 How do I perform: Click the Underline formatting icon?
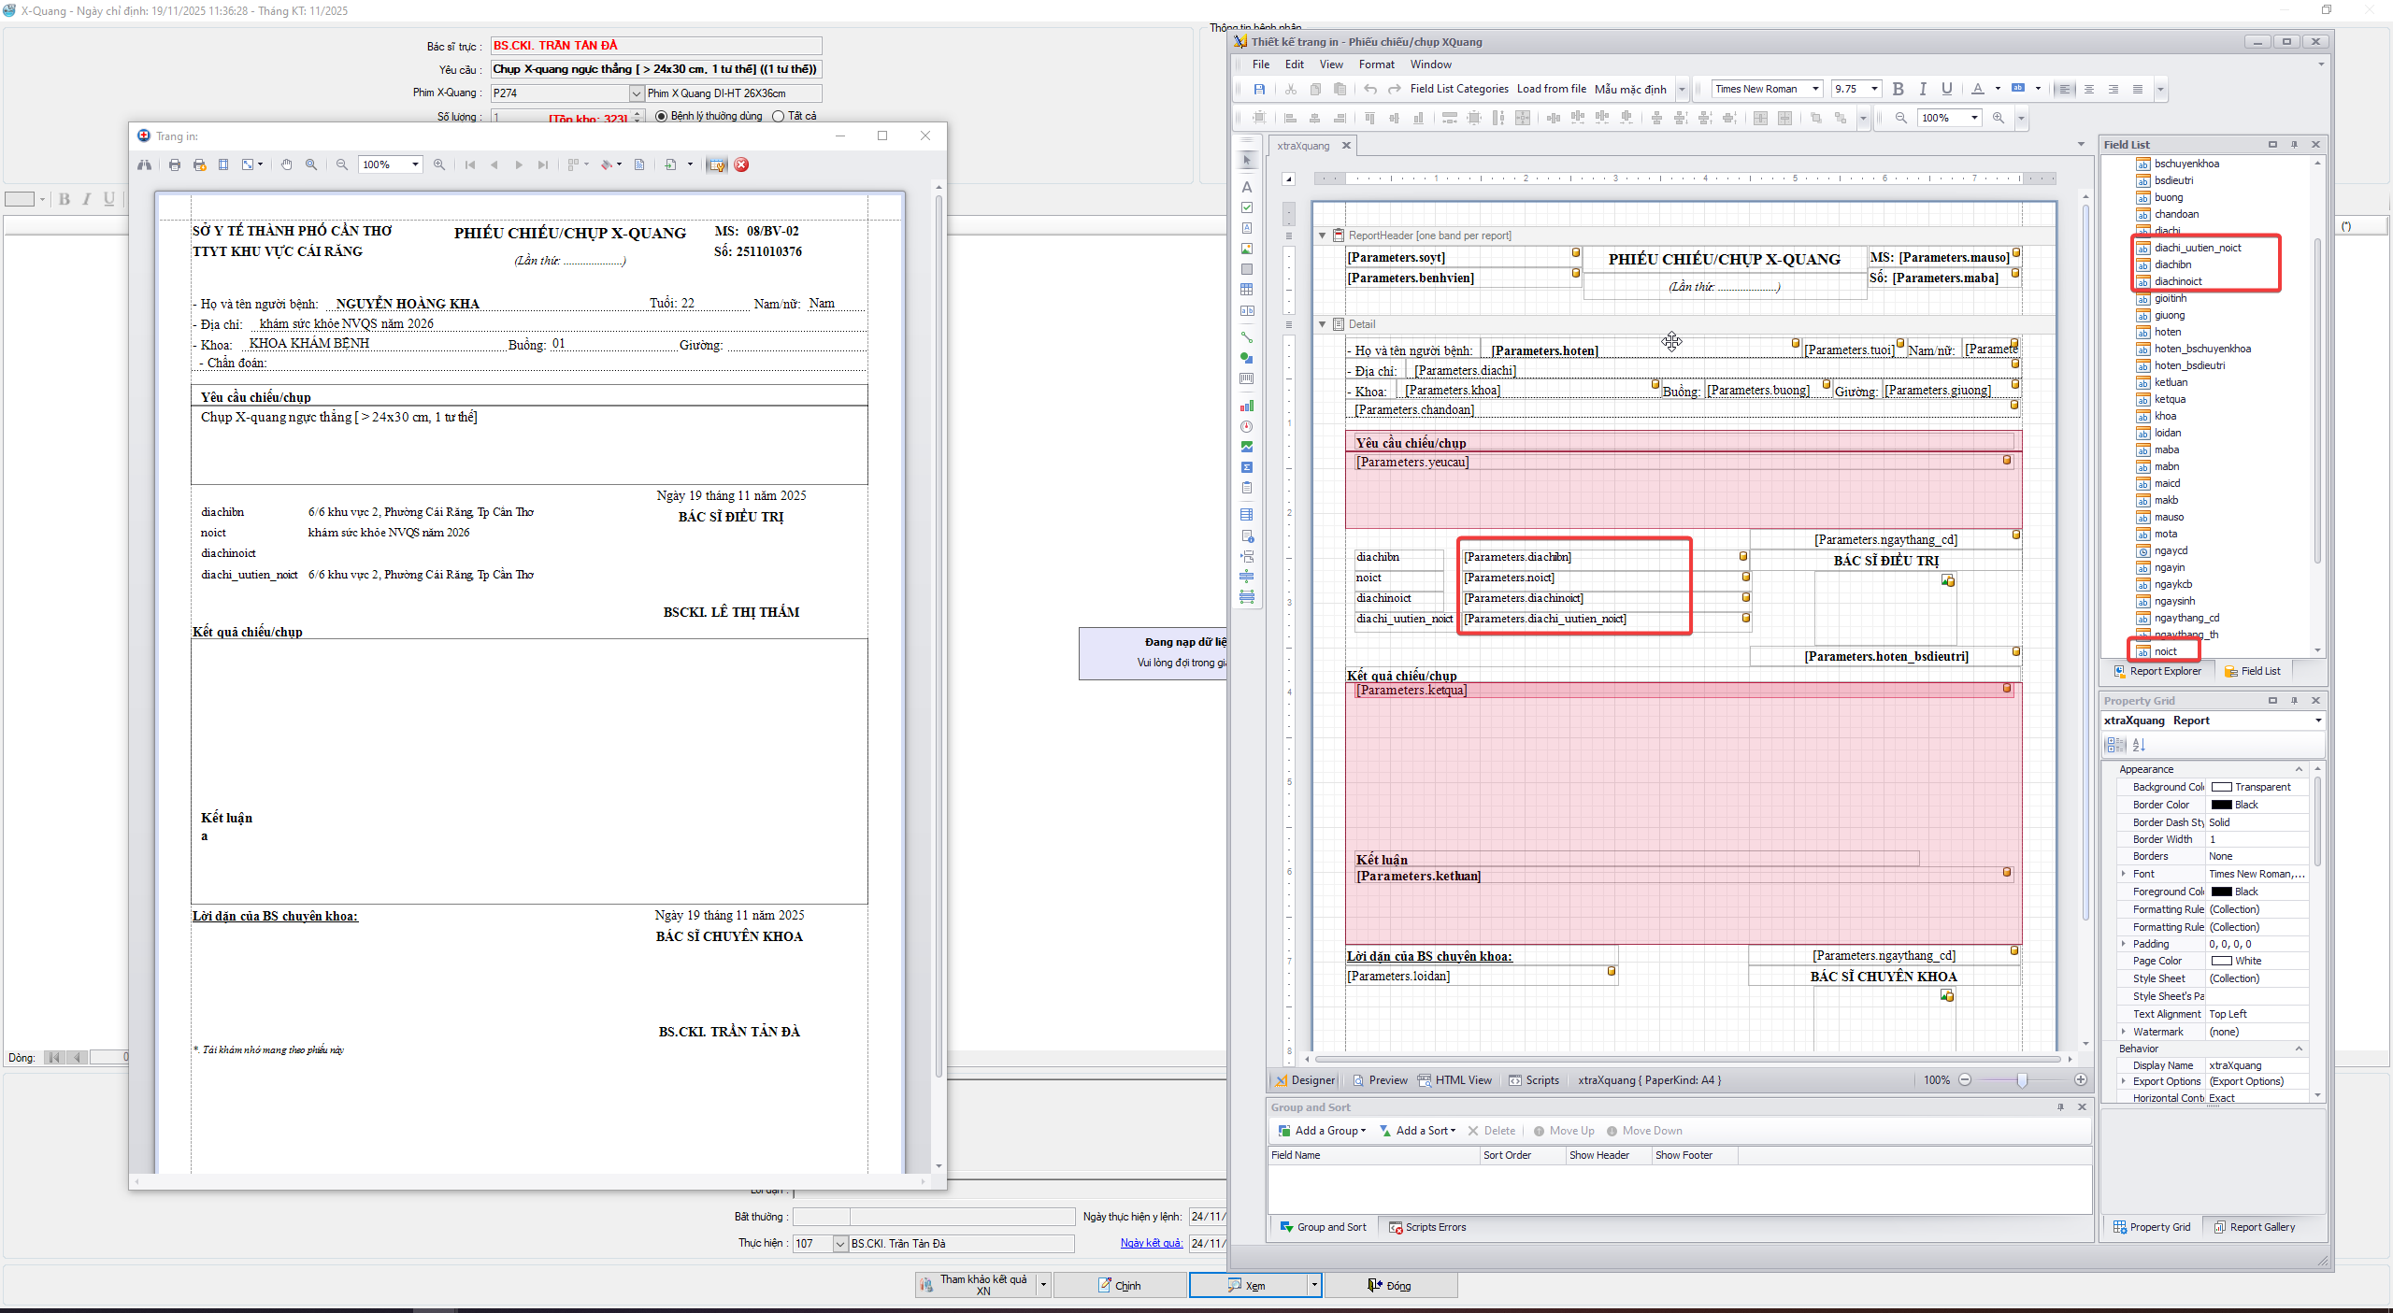[x=1947, y=89]
